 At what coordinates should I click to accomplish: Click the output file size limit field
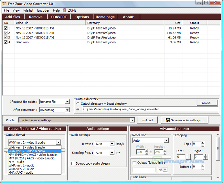144,170
